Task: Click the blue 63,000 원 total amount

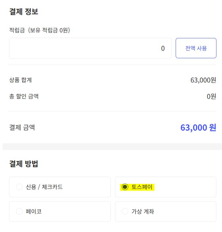Action: 198,127
